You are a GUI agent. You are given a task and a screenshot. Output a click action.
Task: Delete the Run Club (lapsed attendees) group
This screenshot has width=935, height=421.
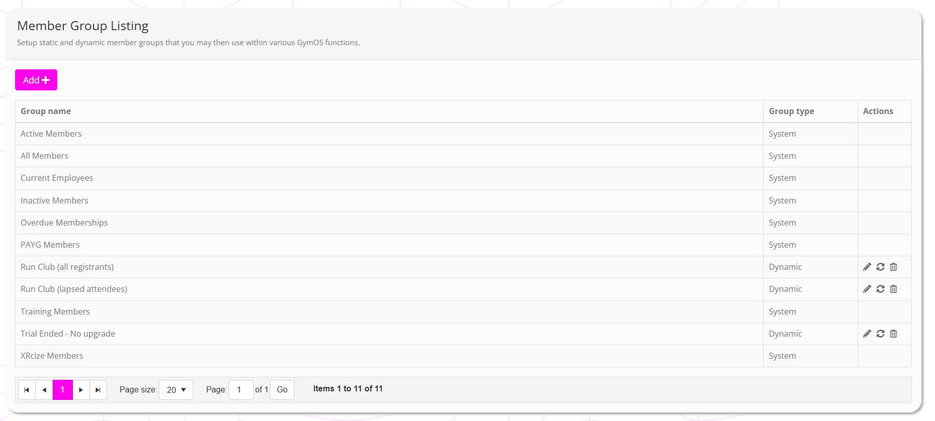coord(893,289)
